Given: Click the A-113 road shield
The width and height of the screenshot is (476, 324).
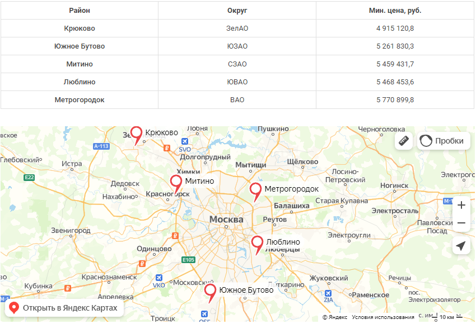Looking at the screenshot, I should 101,146.
